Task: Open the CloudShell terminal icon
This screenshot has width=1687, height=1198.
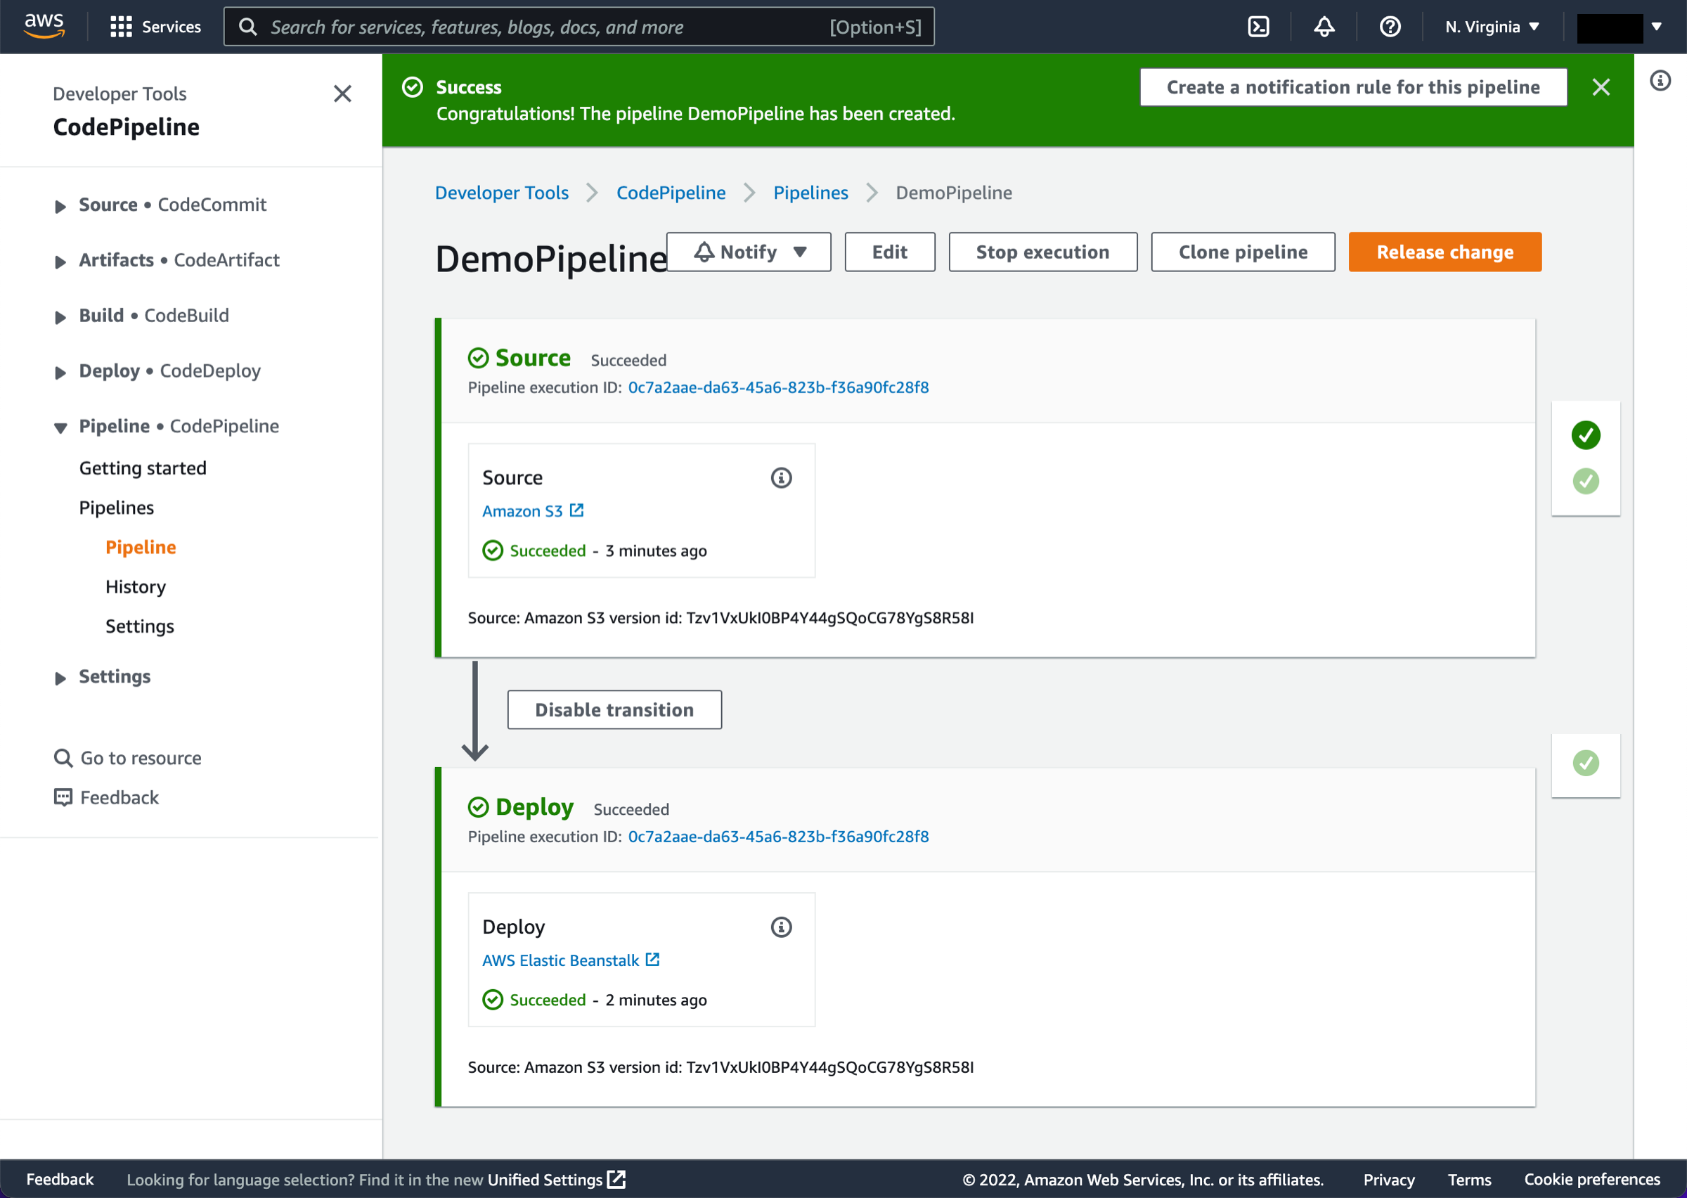Action: (1258, 27)
